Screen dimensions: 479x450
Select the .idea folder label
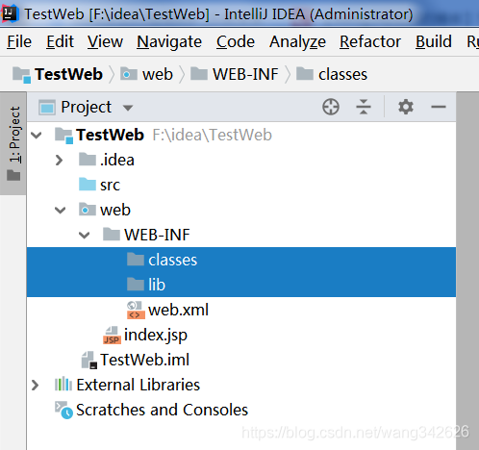click(117, 160)
